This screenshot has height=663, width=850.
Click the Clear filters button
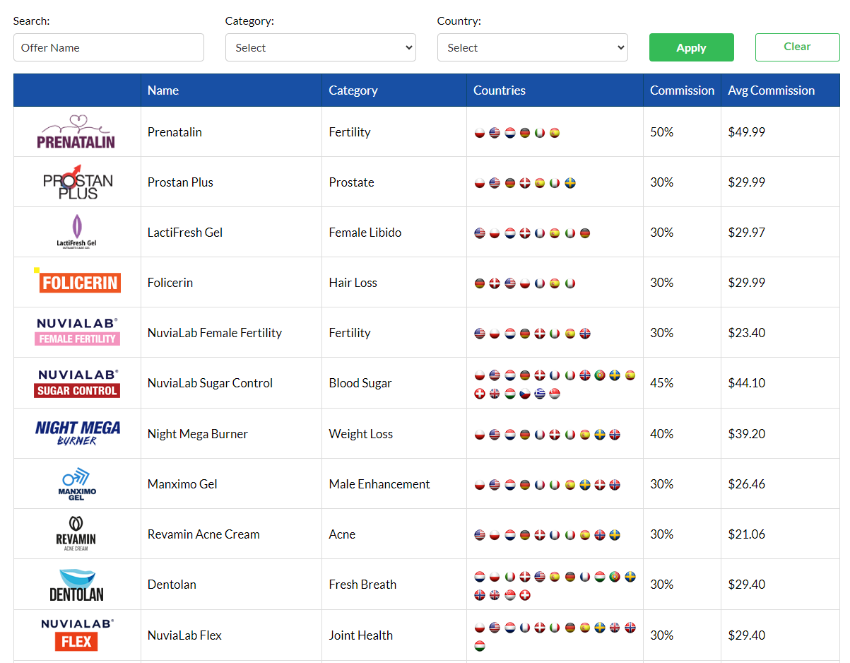pos(797,47)
